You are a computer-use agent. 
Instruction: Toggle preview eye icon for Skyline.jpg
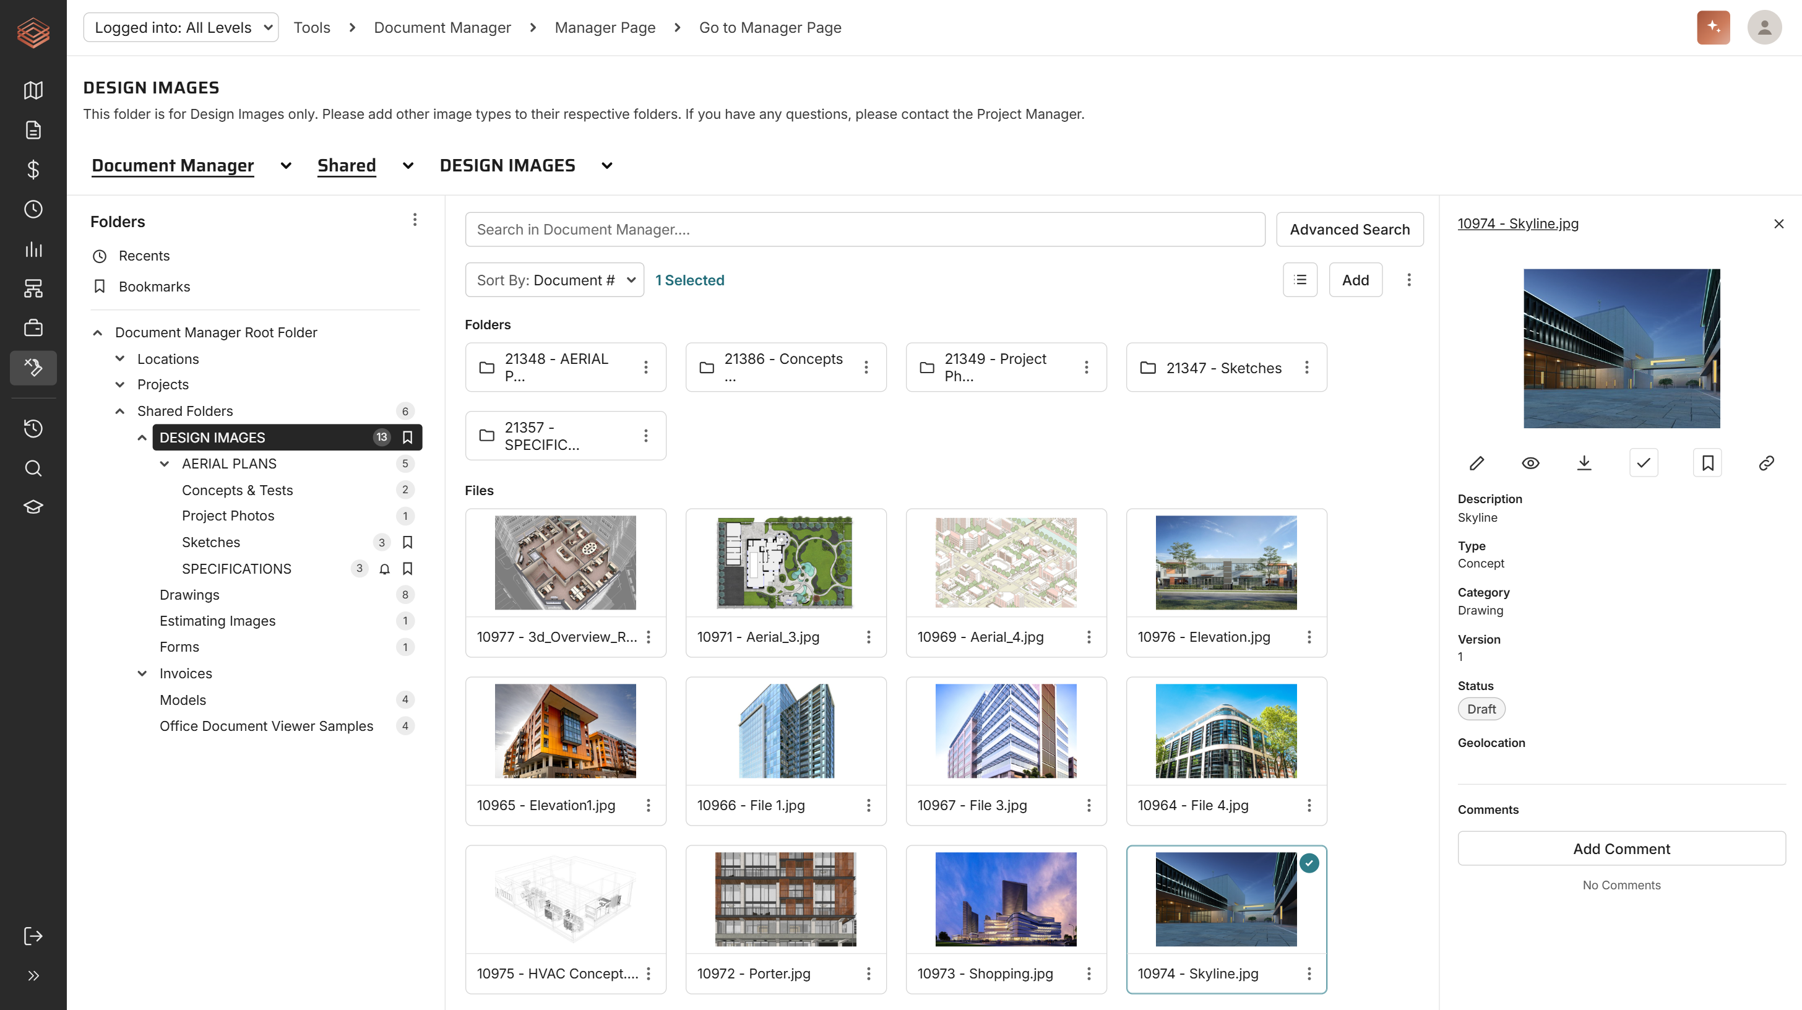coord(1530,463)
